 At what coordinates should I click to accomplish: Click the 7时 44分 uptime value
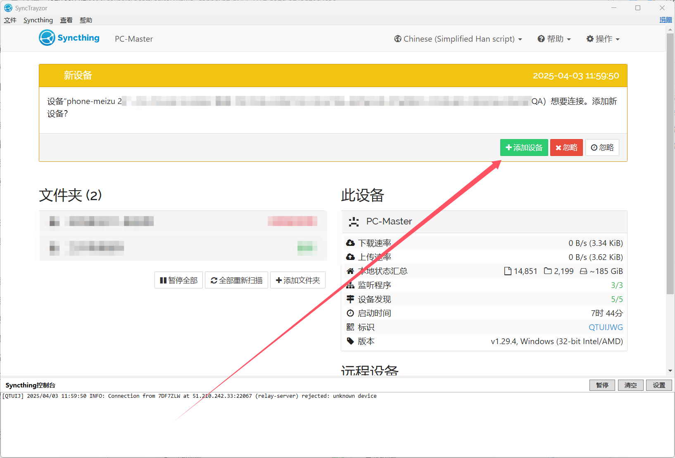(607, 313)
